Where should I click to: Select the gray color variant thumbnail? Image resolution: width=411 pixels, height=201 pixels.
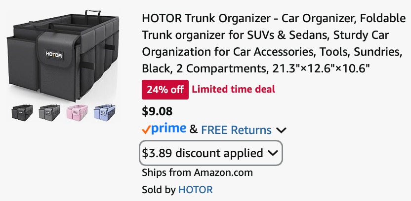pos(49,112)
